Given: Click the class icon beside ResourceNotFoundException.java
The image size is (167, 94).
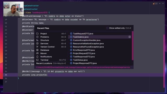Looking at the screenshot, I should pos(71,47).
